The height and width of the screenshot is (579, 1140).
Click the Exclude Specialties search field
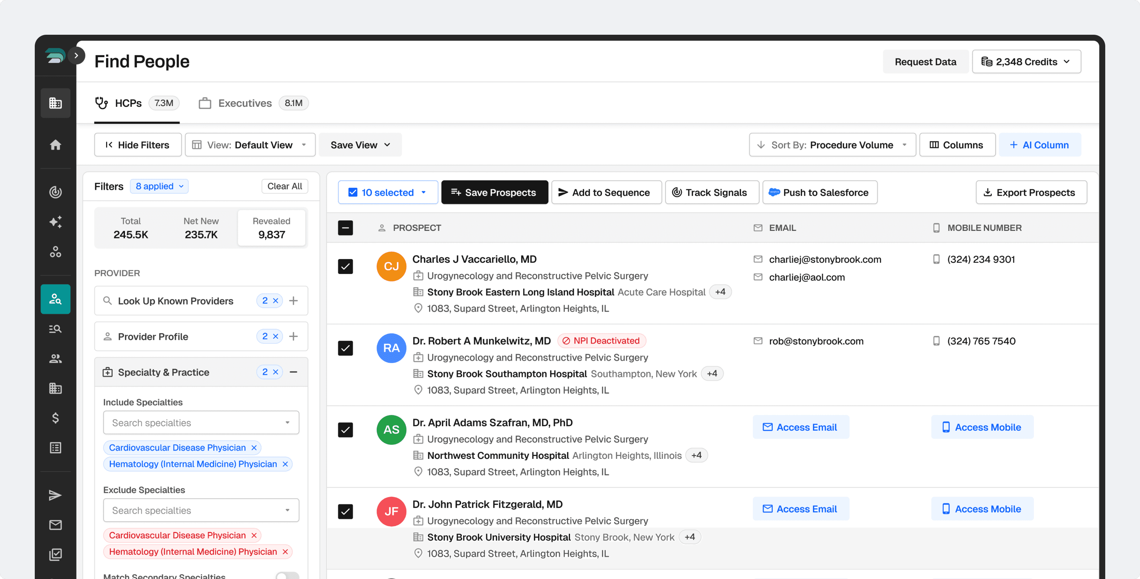(x=201, y=510)
